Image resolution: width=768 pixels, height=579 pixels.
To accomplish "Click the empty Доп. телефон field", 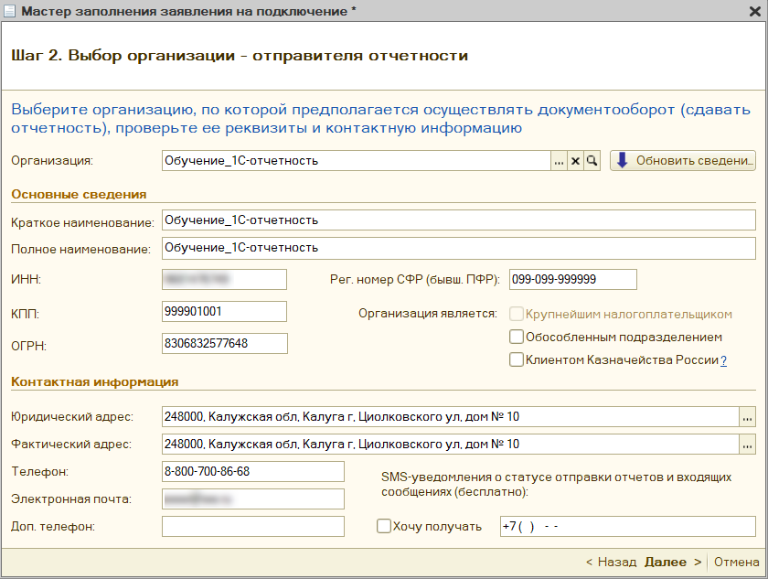I will coord(252,526).
